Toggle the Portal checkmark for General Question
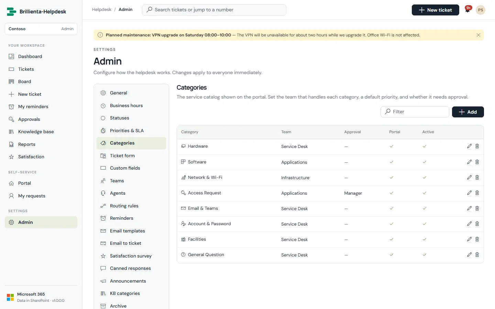This screenshot has width=495, height=309. (x=391, y=255)
